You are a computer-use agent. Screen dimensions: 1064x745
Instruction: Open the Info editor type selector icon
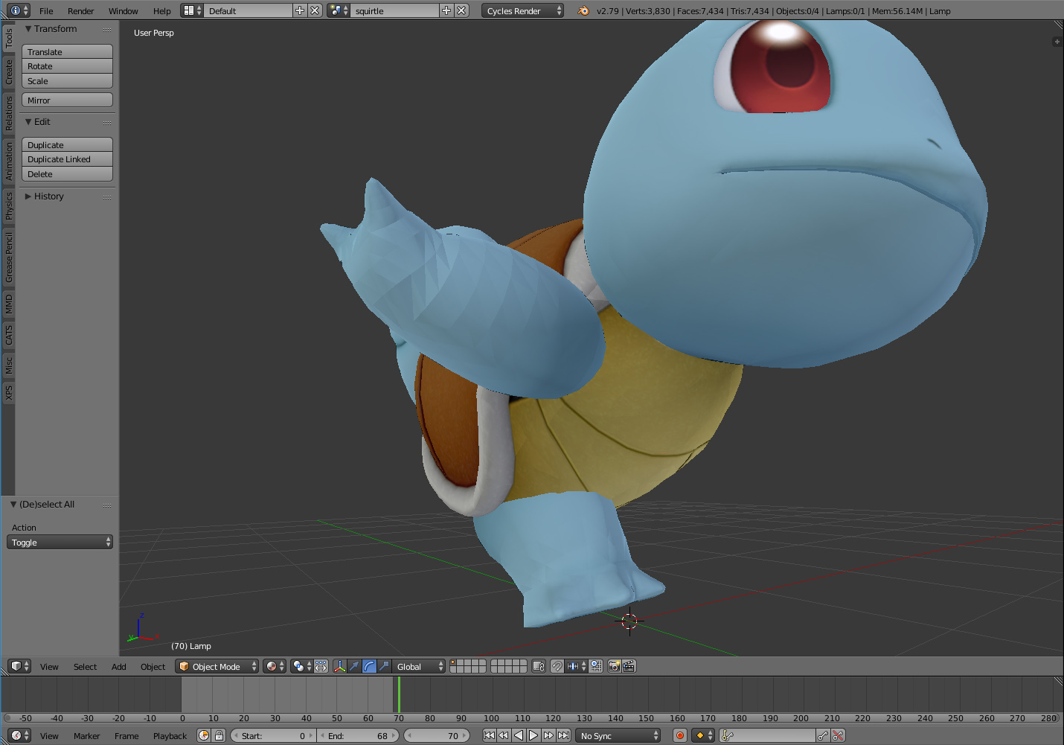[x=19, y=10]
